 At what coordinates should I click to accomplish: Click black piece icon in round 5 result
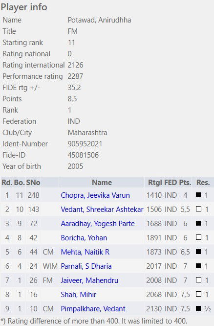198,252
